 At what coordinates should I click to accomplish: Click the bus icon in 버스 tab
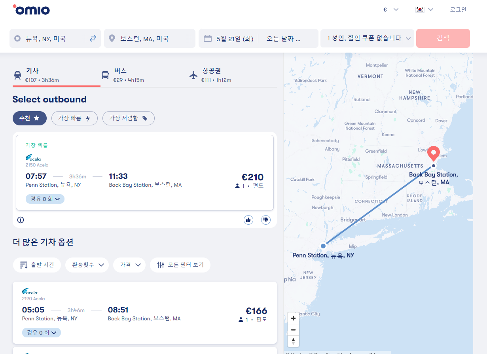(x=105, y=75)
